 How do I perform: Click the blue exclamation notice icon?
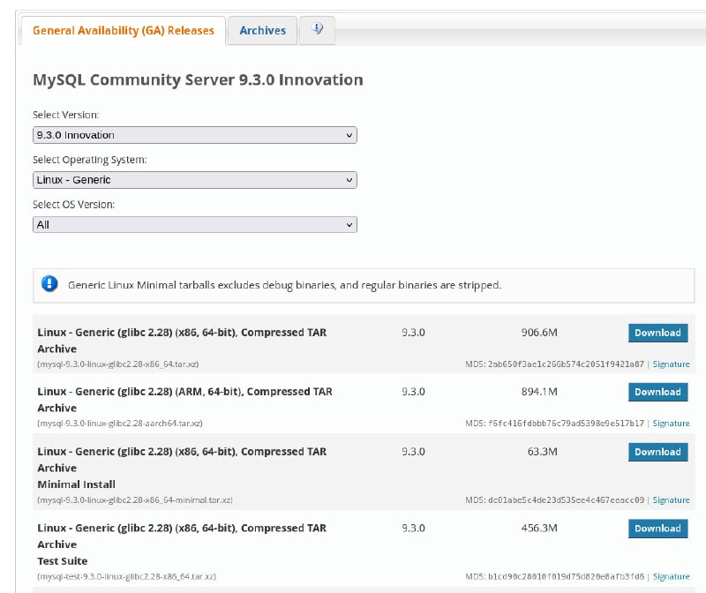pos(49,284)
